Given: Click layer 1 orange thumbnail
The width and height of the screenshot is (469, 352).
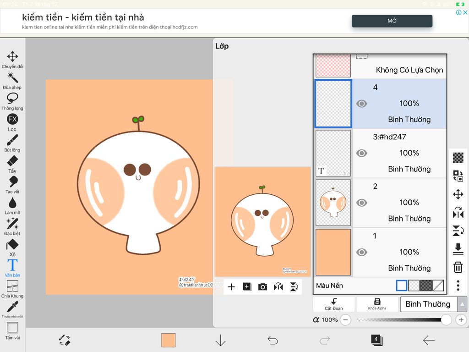Looking at the screenshot, I should pos(333,253).
